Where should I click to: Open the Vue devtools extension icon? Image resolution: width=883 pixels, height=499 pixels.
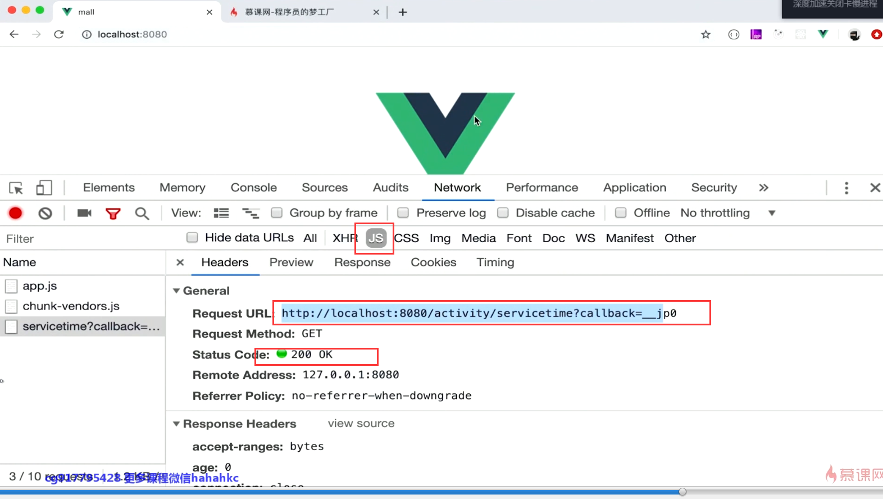coord(823,34)
